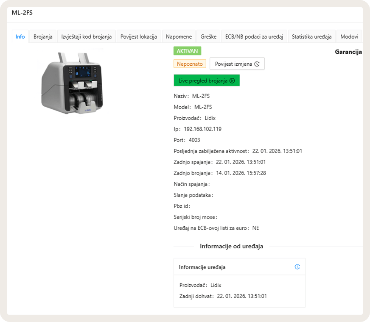Switch to the Modovi tab

[x=349, y=36]
